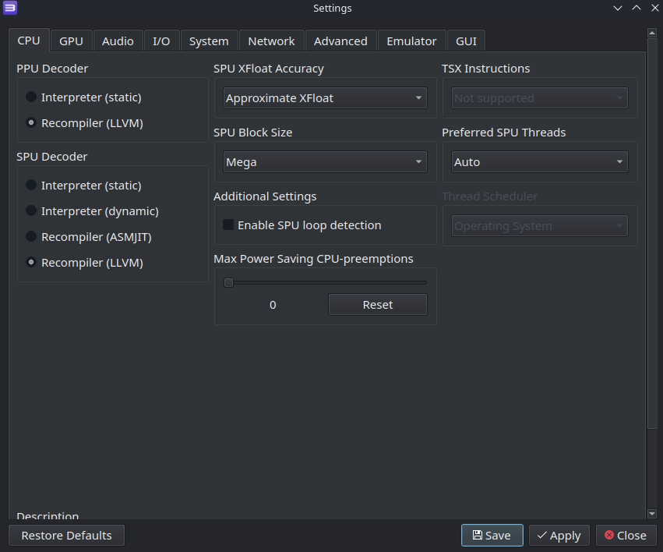Screen dimensions: 663x552
Task: Click the title bar close X icon
Action: [x=654, y=8]
